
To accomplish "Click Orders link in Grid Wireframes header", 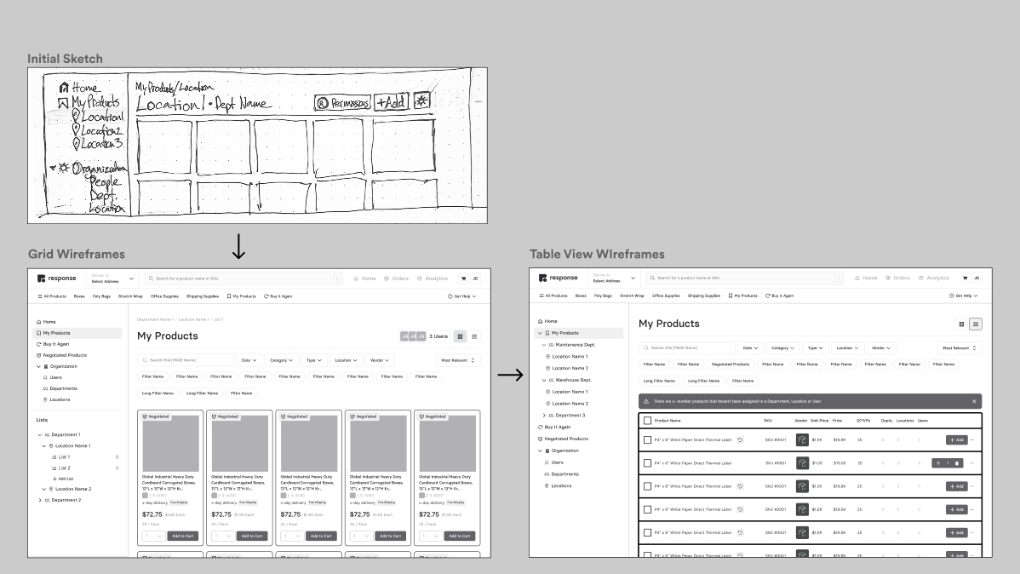I will tap(396, 278).
